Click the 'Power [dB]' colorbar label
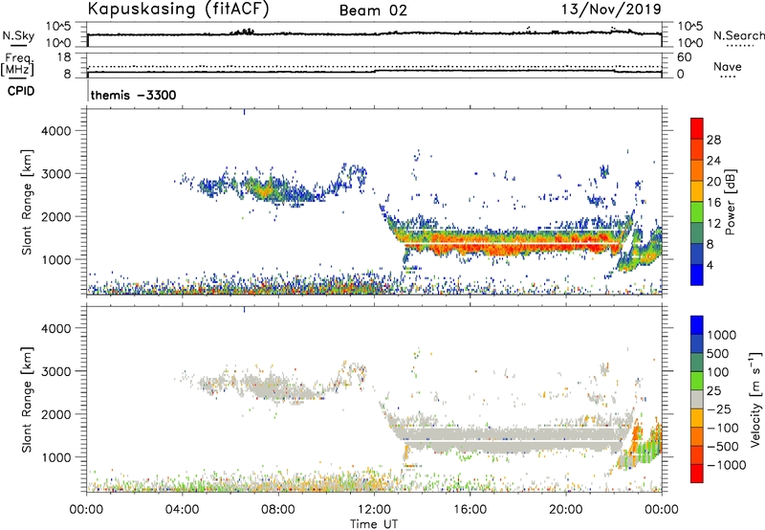 click(x=730, y=202)
